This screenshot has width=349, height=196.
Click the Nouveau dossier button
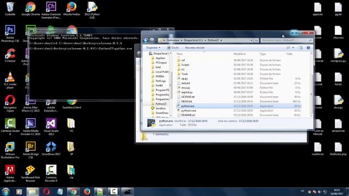[x=195, y=47]
